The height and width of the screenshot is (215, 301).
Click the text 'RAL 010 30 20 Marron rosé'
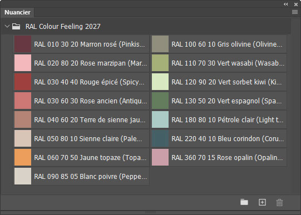[x=75, y=44]
